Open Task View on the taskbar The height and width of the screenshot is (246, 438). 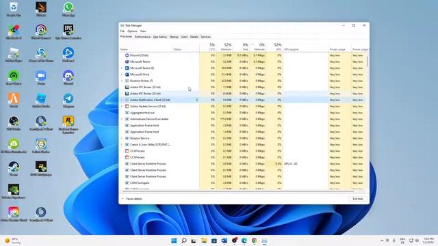tap(194, 241)
